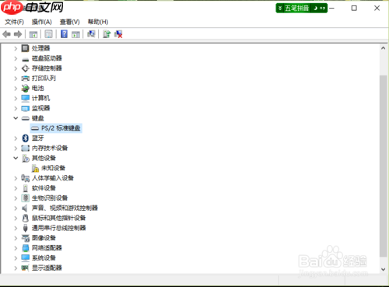Click the scrollbar up arrow
The height and width of the screenshot is (287, 389).
click(x=384, y=48)
